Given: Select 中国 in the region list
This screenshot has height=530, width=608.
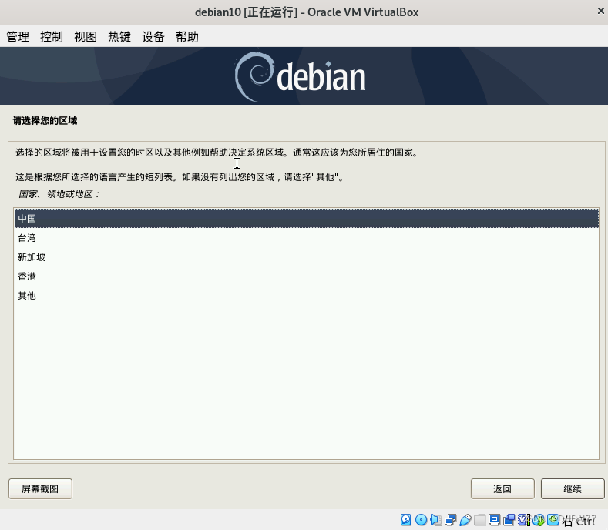Looking at the screenshot, I should (307, 218).
